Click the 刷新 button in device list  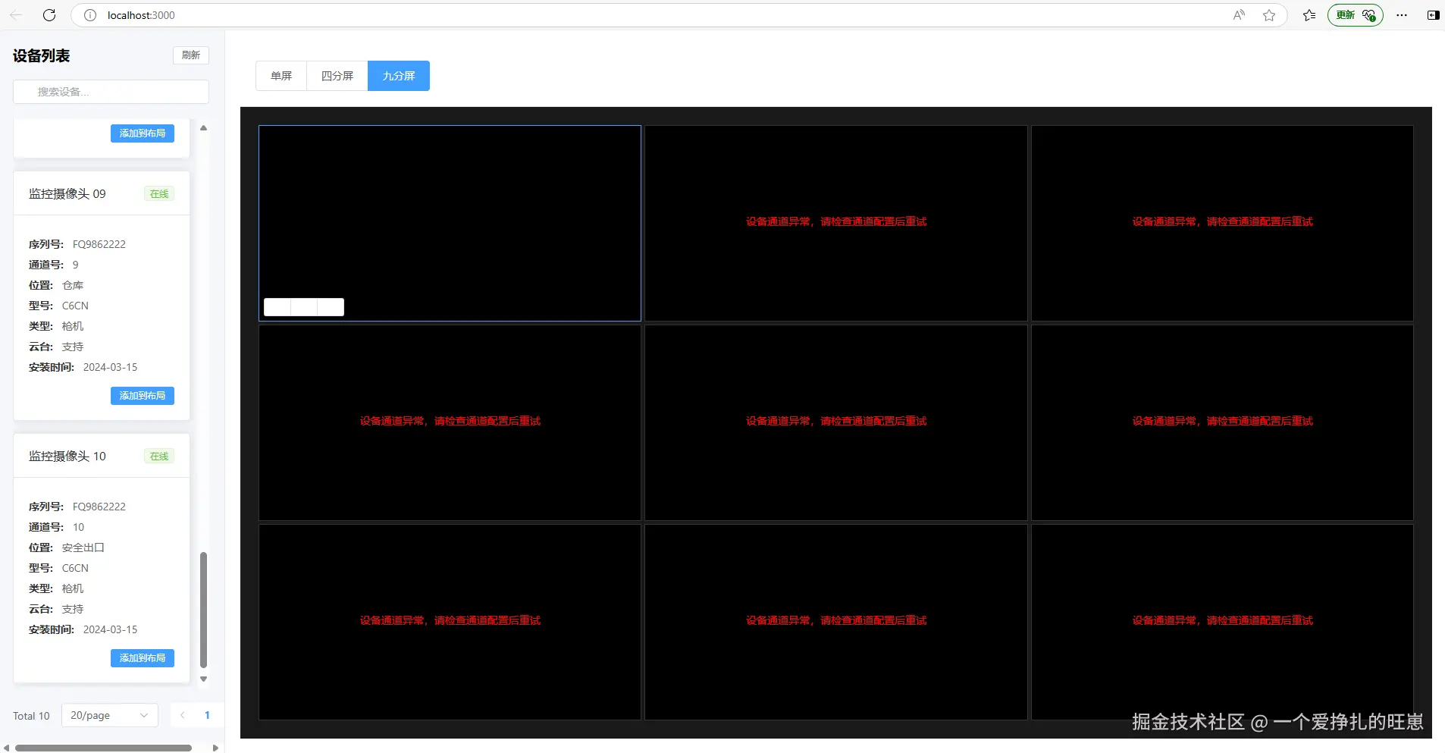click(191, 55)
